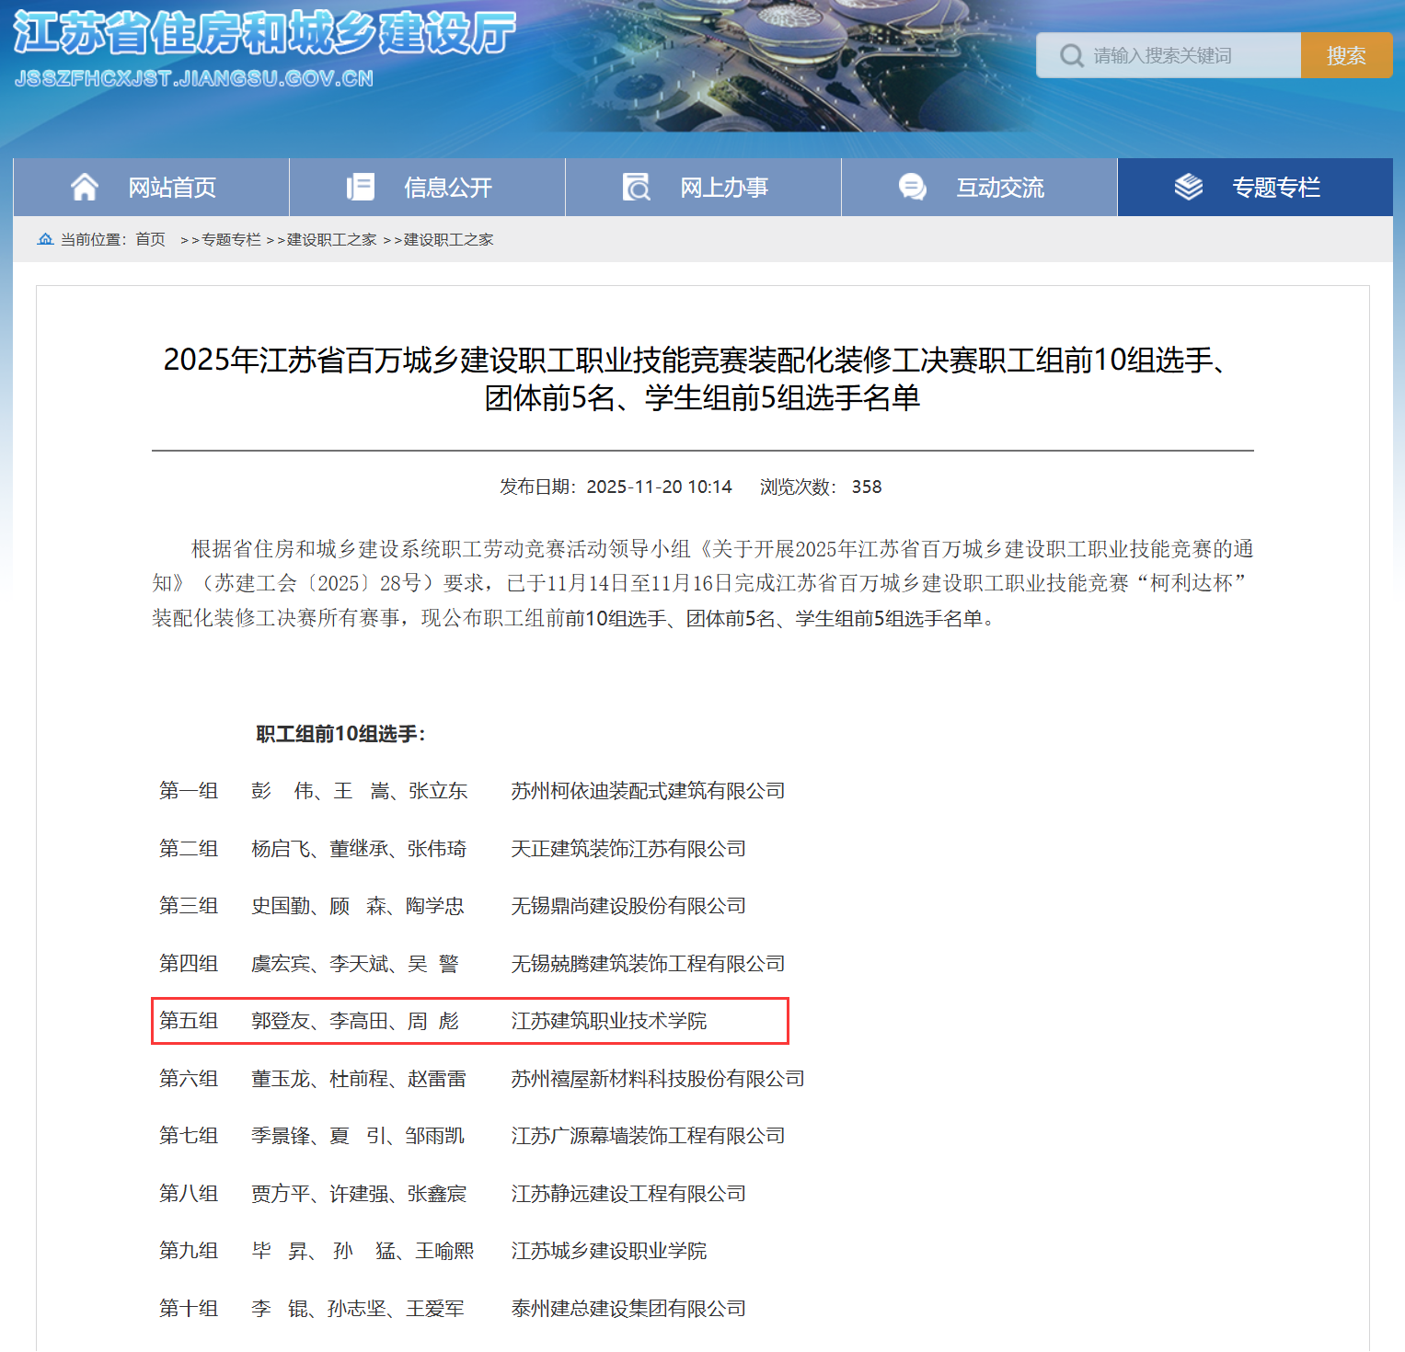Go to the 互动交流 section
The image size is (1405, 1352).
click(999, 188)
